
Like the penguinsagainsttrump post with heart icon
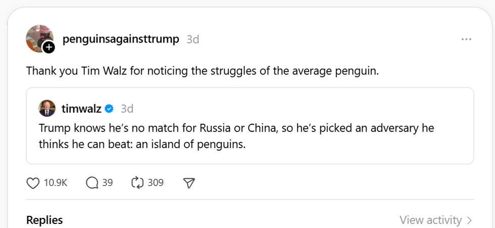[x=33, y=183]
